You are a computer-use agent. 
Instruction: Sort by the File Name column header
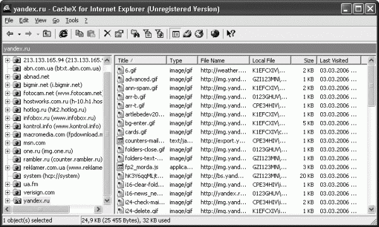[x=224, y=61]
